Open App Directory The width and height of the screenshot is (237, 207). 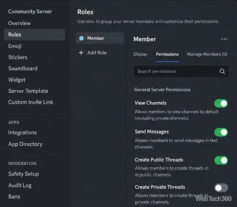click(x=25, y=144)
